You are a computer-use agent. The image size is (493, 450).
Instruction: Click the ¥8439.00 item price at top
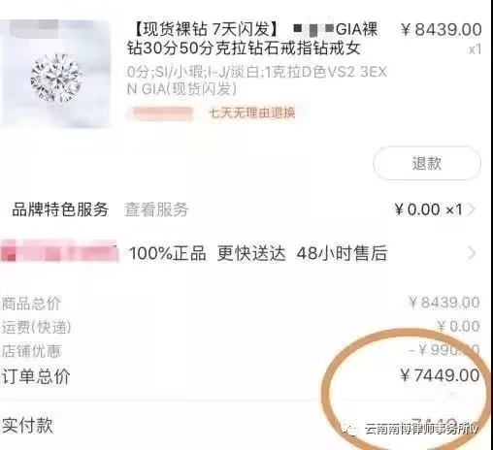coord(441,30)
